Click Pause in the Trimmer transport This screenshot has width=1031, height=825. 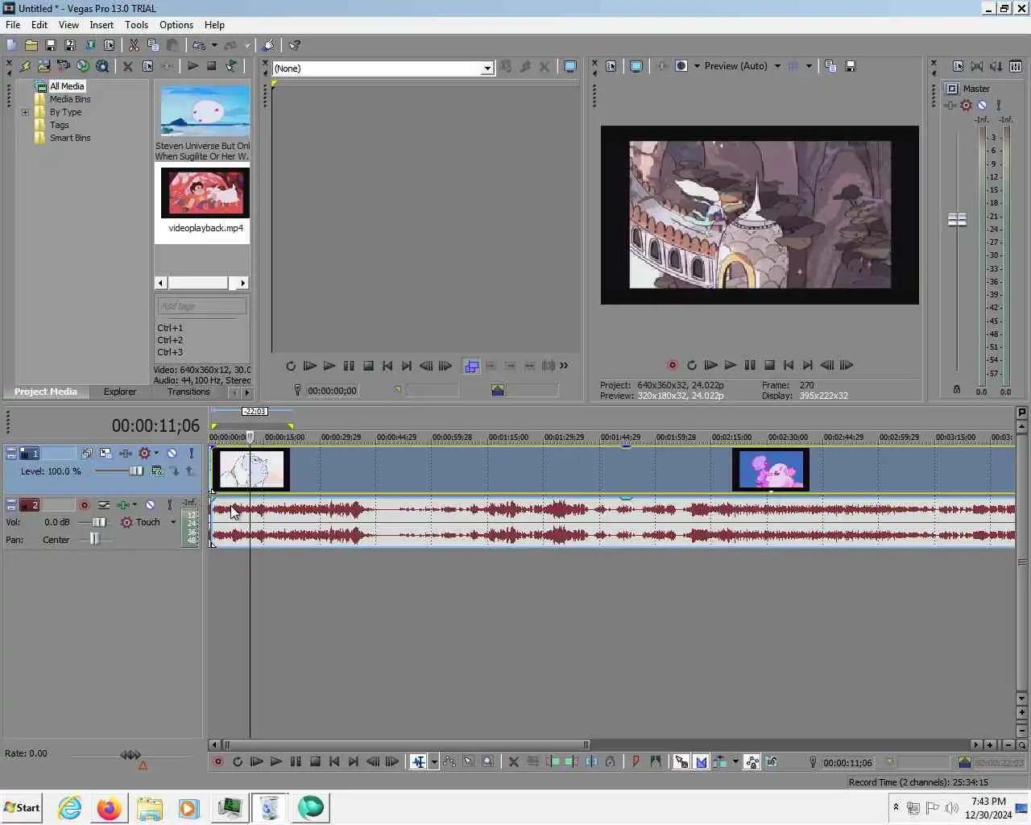click(x=349, y=366)
